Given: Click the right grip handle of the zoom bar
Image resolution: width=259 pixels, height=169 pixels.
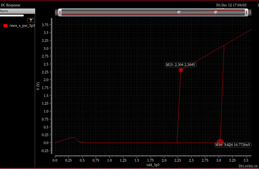Looking at the screenshot, I should tap(246, 12).
